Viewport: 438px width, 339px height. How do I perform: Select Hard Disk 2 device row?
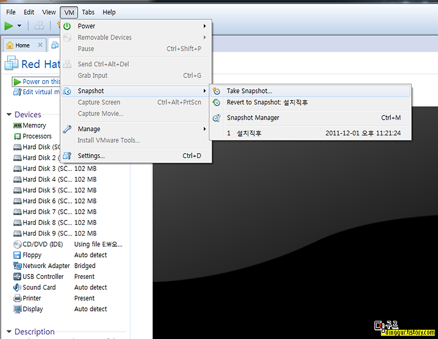pos(36,158)
